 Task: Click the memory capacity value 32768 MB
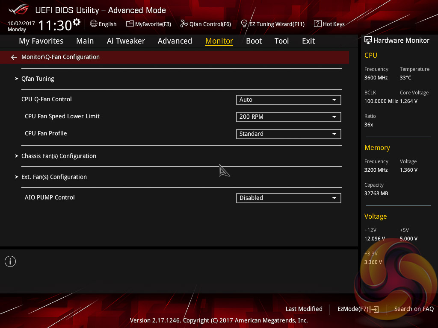tap(376, 193)
